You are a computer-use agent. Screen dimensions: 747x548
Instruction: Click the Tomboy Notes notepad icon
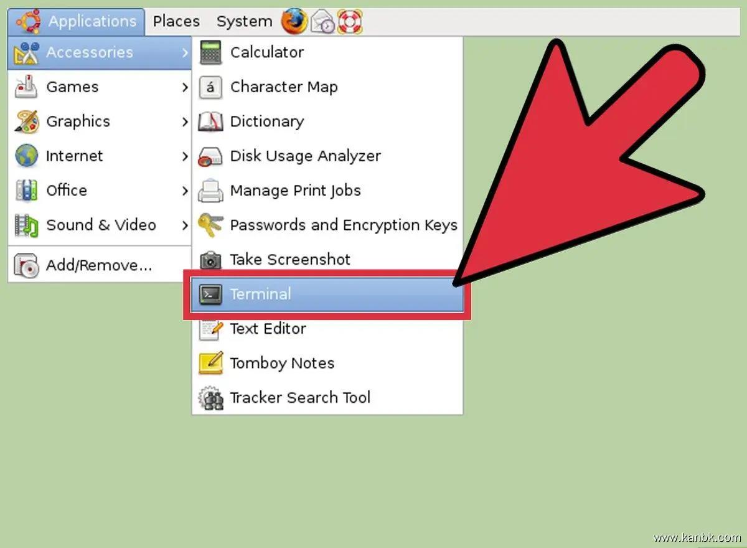210,363
